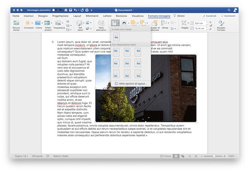
Task: Toggle Focus mode
Action: pos(165,156)
